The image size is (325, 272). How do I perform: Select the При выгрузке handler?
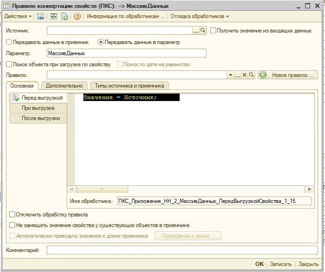point(38,108)
